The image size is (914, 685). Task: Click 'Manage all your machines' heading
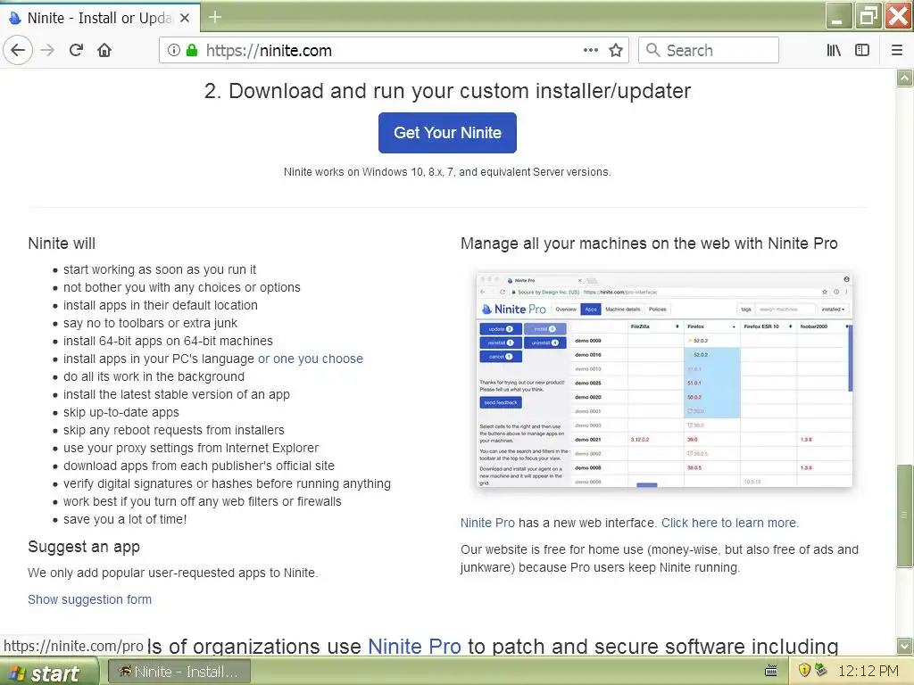(649, 243)
